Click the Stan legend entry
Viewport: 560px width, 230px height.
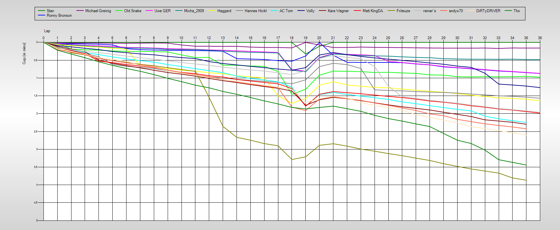50,11
